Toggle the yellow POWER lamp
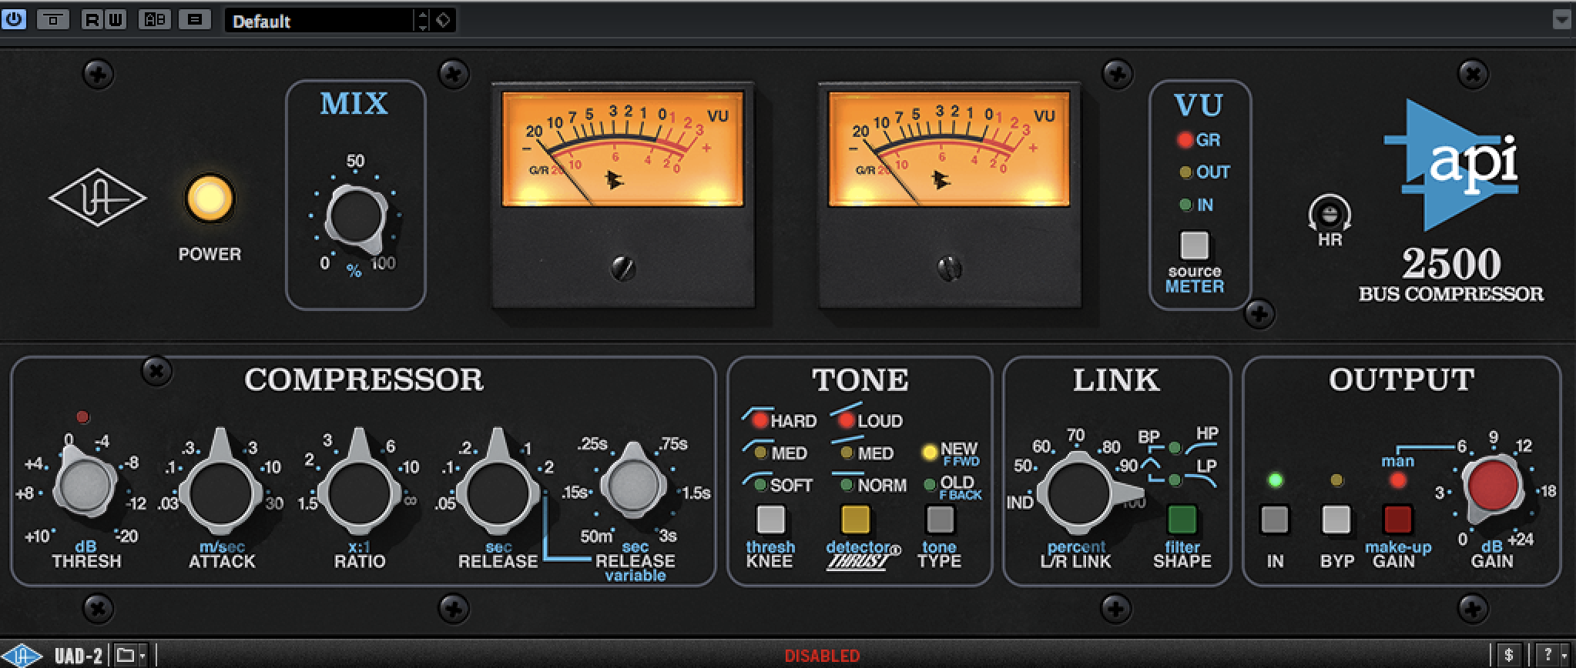This screenshot has width=1576, height=668. pyautogui.click(x=210, y=199)
